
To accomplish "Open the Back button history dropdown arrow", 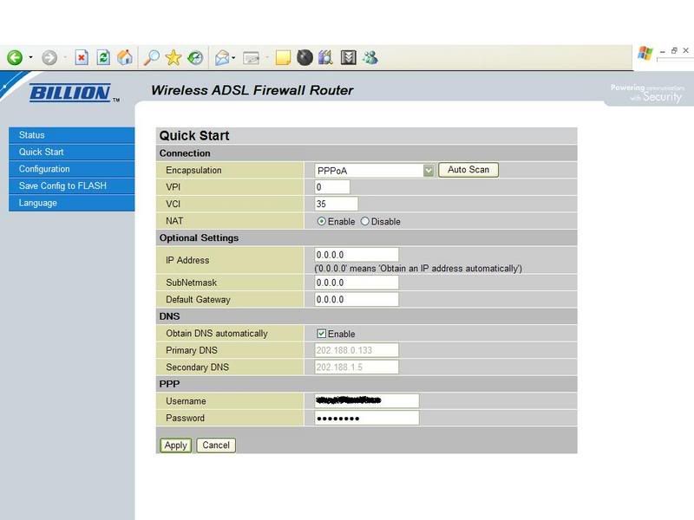I will (x=30, y=57).
